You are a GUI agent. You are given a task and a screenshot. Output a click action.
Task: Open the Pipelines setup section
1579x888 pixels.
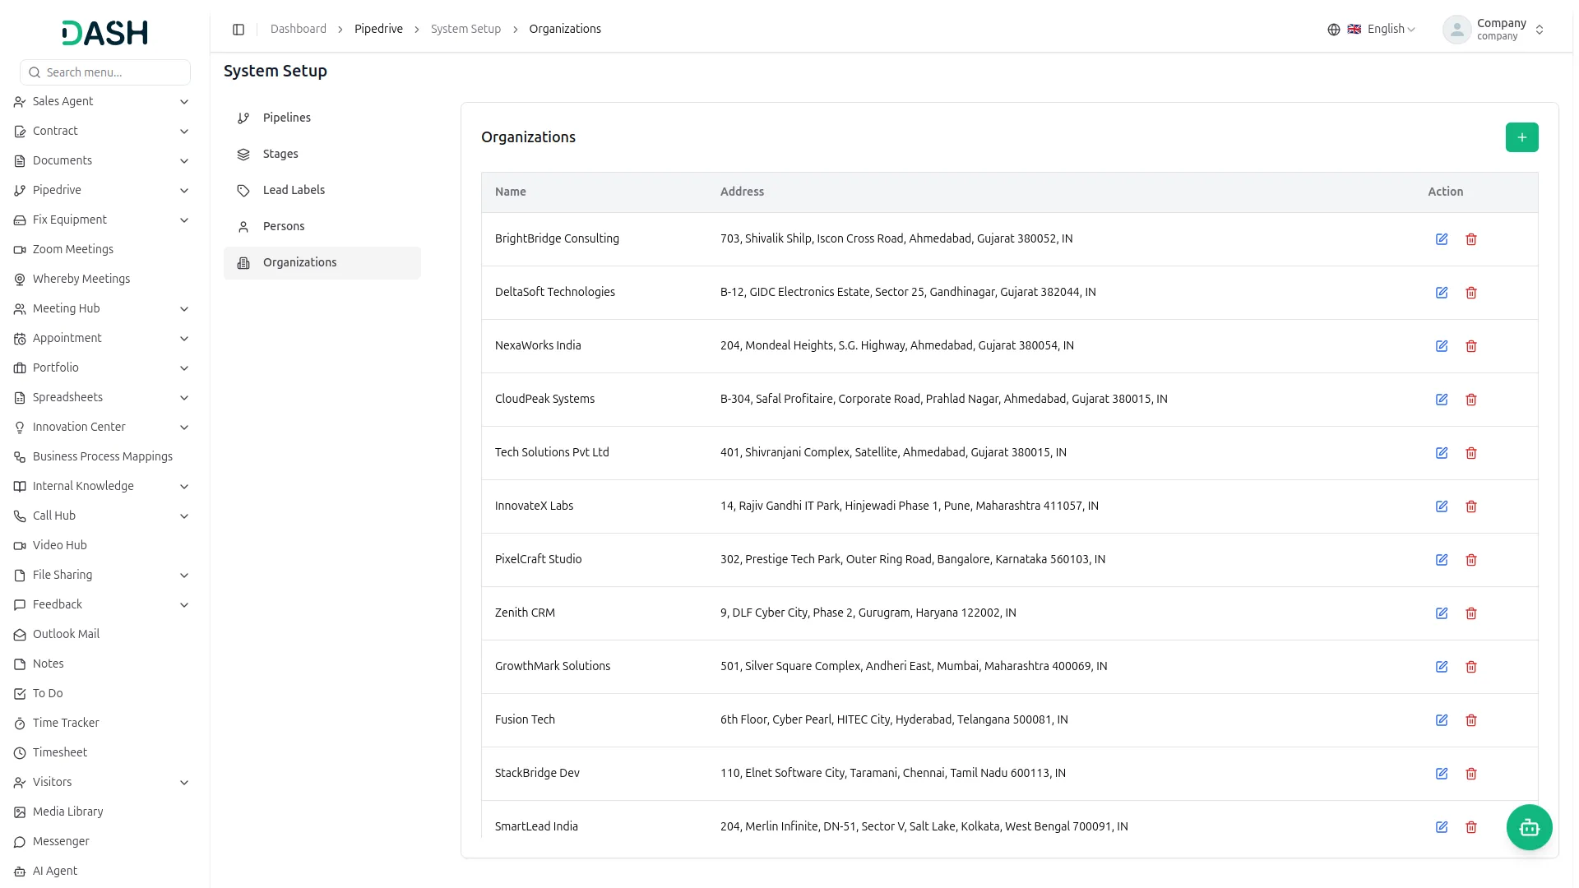pyautogui.click(x=322, y=118)
